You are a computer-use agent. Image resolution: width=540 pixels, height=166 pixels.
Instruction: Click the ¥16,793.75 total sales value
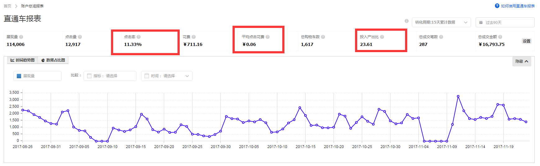(x=492, y=44)
